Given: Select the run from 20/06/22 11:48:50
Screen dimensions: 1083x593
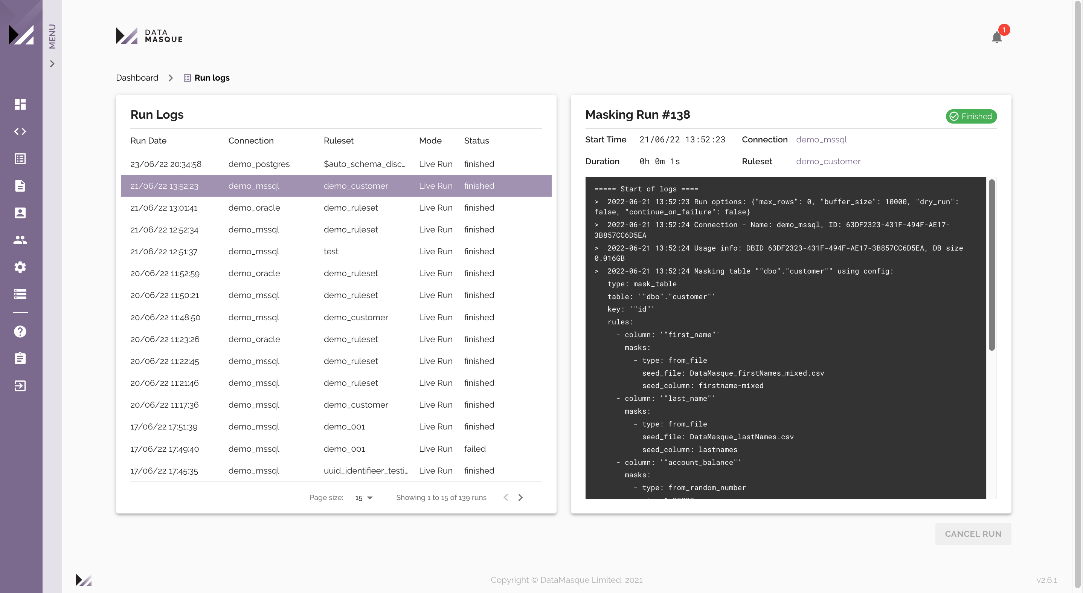Looking at the screenshot, I should click(336, 317).
